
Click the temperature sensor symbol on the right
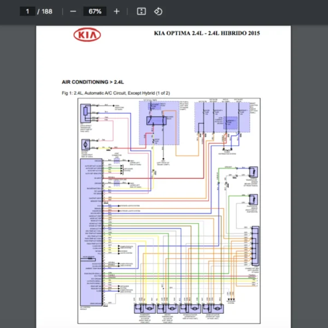[254, 172]
